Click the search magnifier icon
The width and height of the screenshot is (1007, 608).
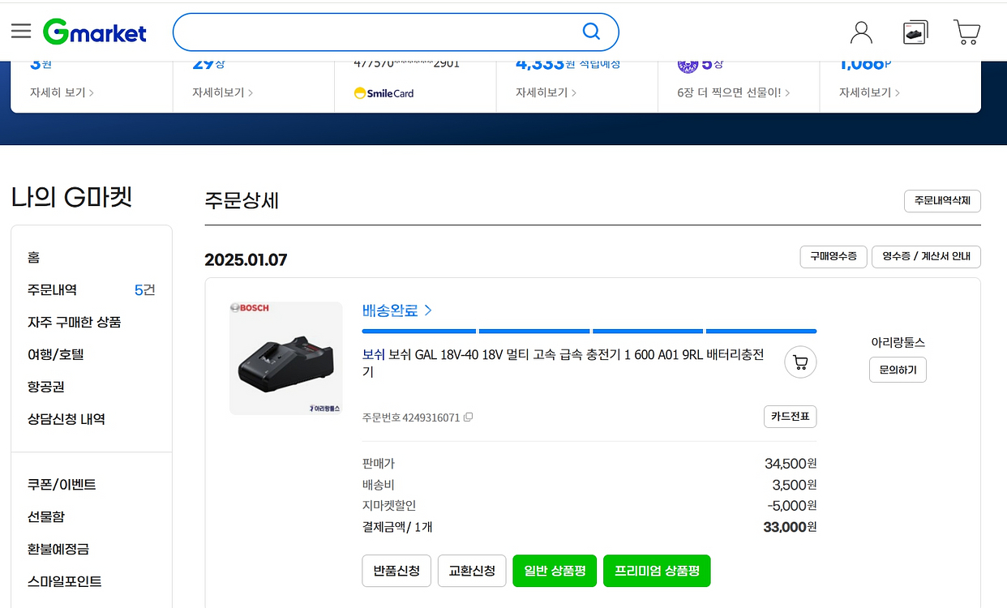pyautogui.click(x=592, y=32)
